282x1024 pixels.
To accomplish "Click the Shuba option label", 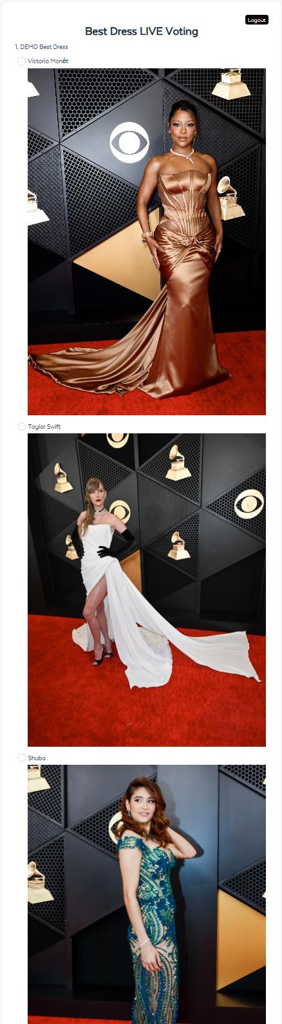I will [x=37, y=758].
